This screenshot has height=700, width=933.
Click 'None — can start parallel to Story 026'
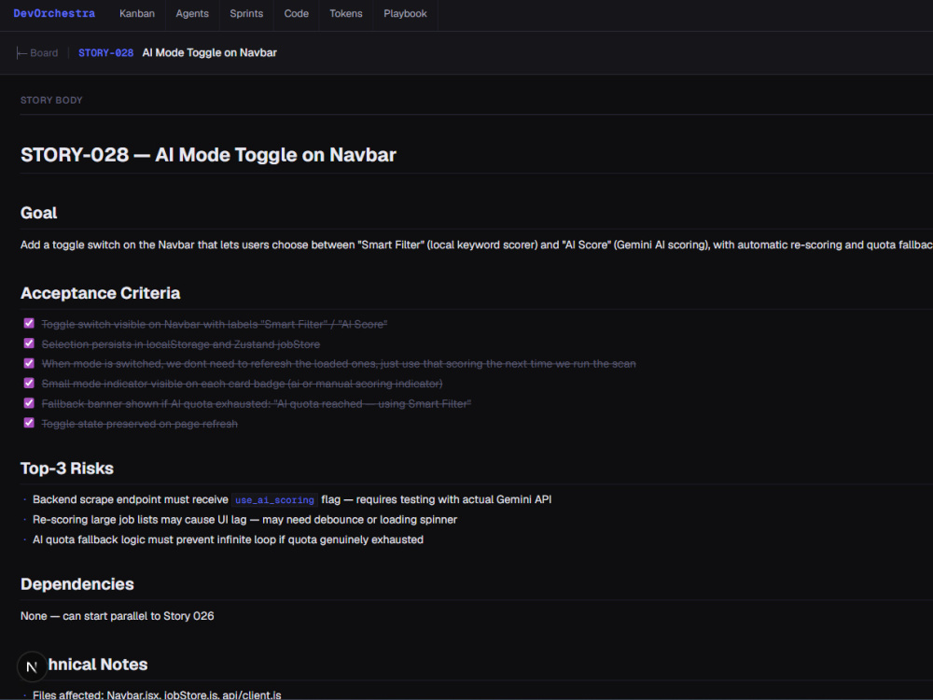click(x=118, y=616)
